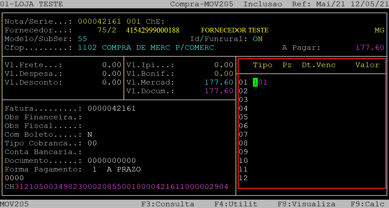
Task: Select installment row 12
Action: (243, 178)
